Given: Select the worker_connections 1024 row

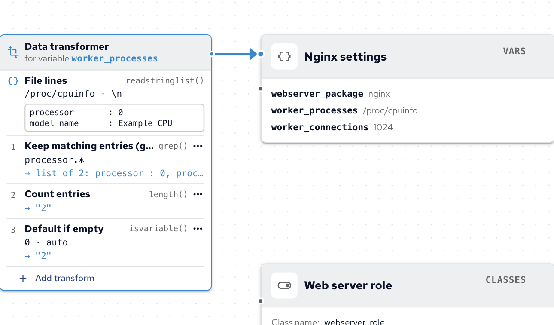Looking at the screenshot, I should tap(332, 127).
